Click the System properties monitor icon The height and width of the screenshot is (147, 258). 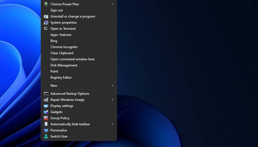coord(46,23)
